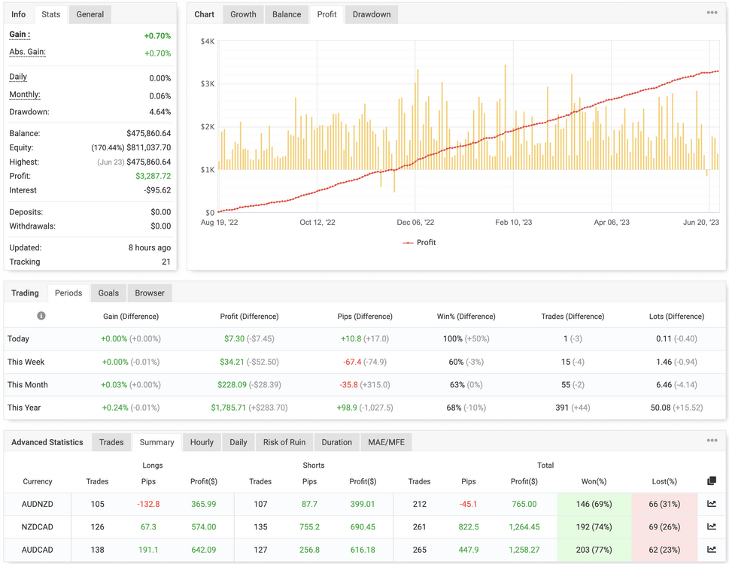
Task: Click the info icon in Periods table
Action: click(41, 316)
